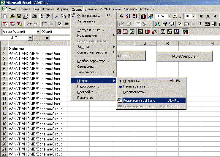Image resolution: width=220 pixels, height=157 pixels.
Task: Click PROMT magic wand icon
Action: [154, 32]
